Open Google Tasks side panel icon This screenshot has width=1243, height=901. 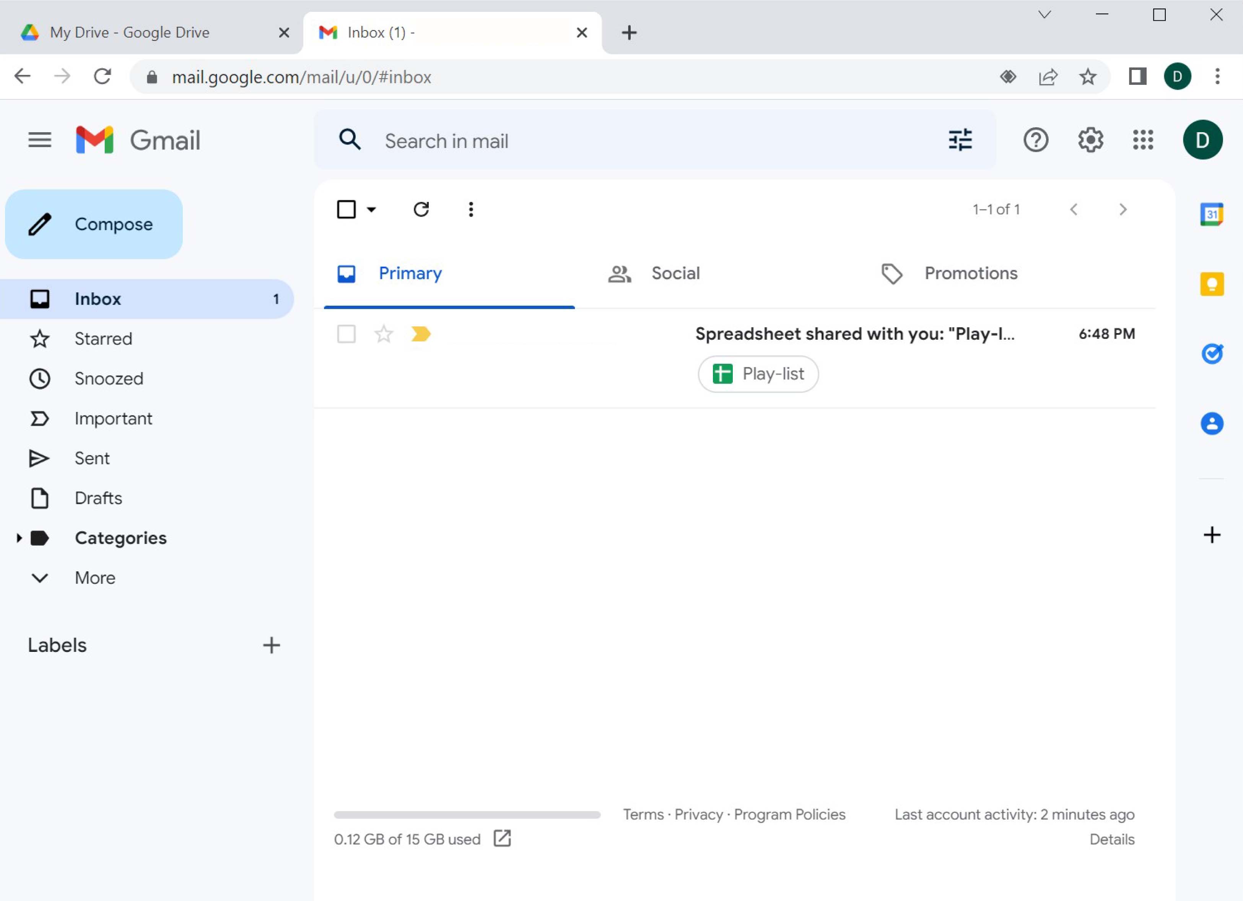1211,353
